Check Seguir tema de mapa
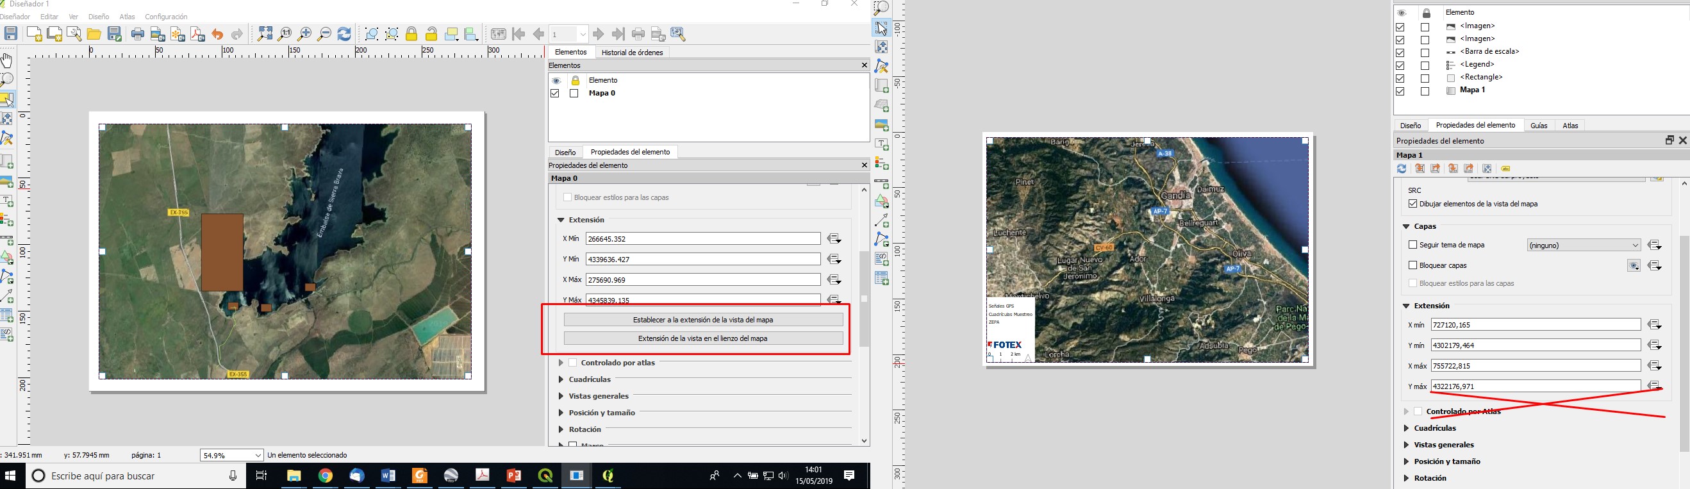The width and height of the screenshot is (1690, 489). (x=1412, y=245)
